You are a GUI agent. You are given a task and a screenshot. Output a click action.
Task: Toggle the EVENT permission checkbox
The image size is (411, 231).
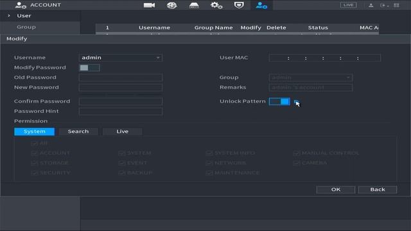tap(121, 163)
